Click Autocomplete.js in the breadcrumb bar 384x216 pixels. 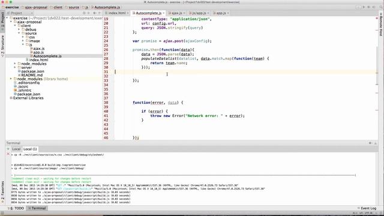[x=107, y=7]
